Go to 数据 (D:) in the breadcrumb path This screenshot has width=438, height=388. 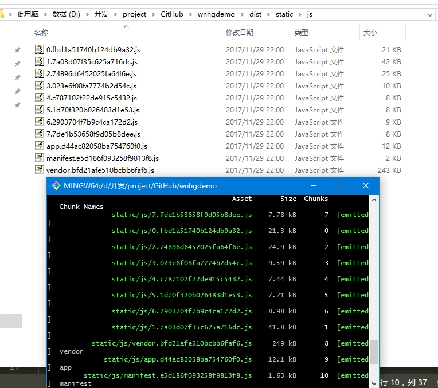[x=66, y=14]
